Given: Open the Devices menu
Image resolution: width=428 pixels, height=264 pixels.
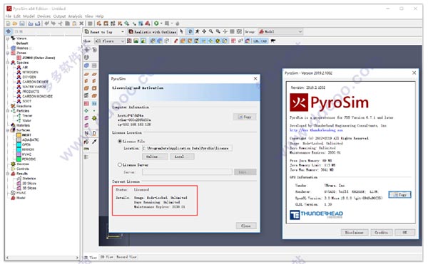Looking at the screenshot, I should [x=44, y=16].
